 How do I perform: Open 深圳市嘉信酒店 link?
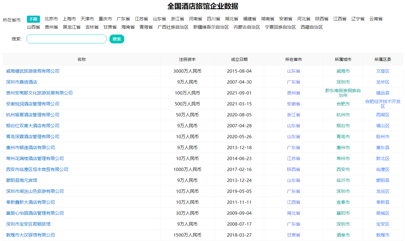22,82
